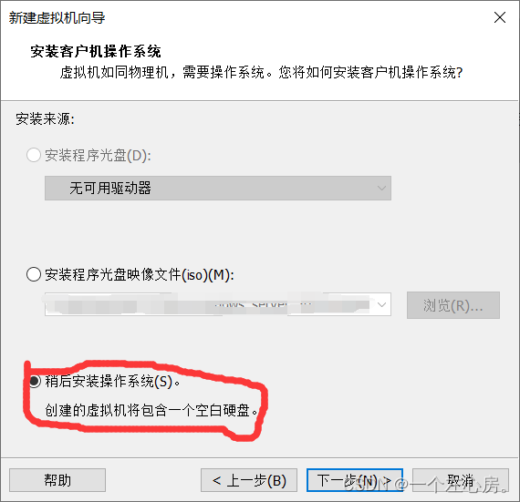This screenshot has height=502, width=520.
Task: Click the 无可用驱动器 text in combo box
Action: coord(110,188)
